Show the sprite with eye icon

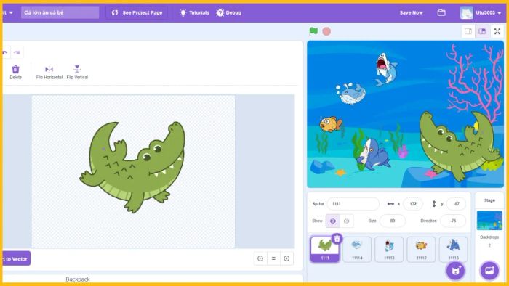(333, 221)
